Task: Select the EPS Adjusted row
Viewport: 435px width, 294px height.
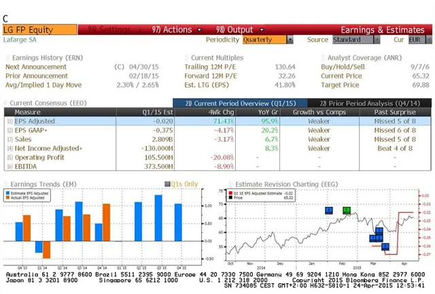Action: click(34, 120)
